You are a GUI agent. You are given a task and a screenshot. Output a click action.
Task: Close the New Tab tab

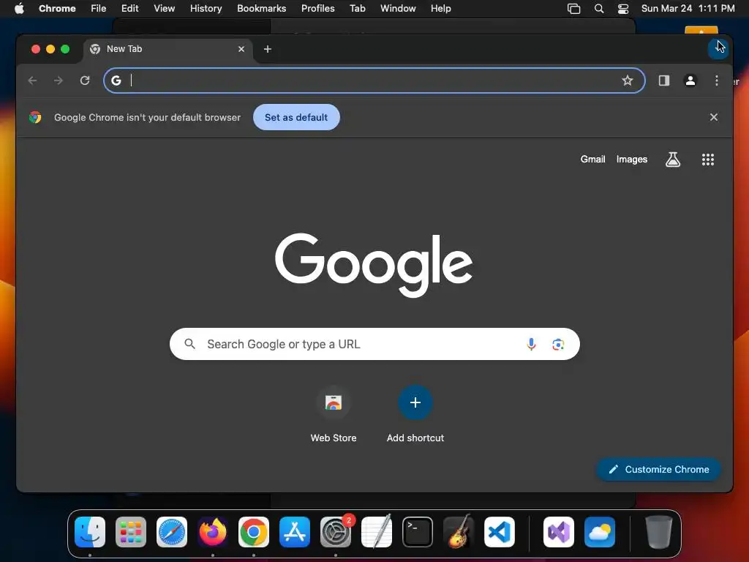pyautogui.click(x=241, y=49)
